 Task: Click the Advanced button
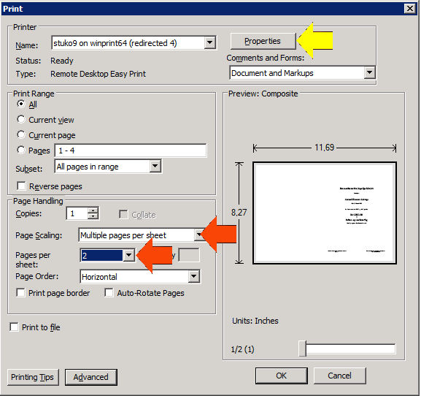[91, 377]
